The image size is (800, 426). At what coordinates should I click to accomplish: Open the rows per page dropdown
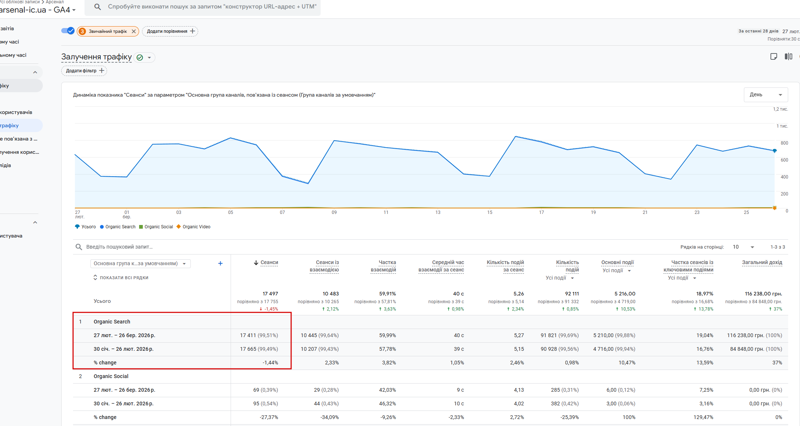click(x=743, y=247)
